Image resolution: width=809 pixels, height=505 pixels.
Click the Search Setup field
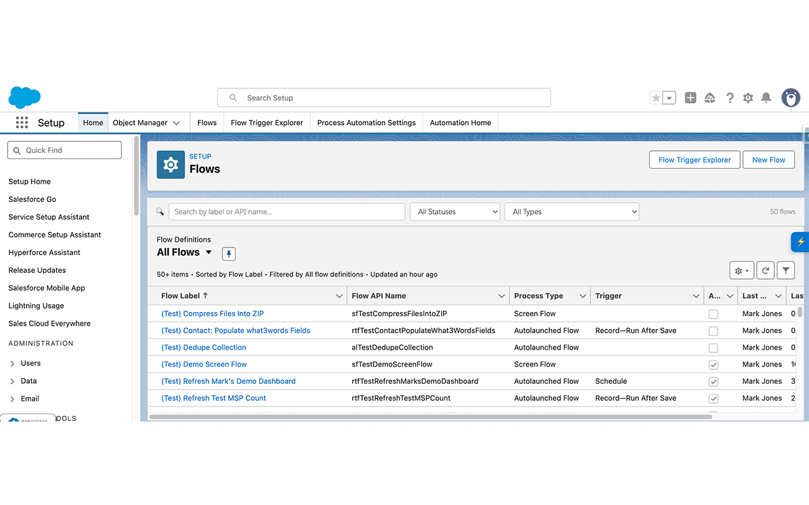384,98
